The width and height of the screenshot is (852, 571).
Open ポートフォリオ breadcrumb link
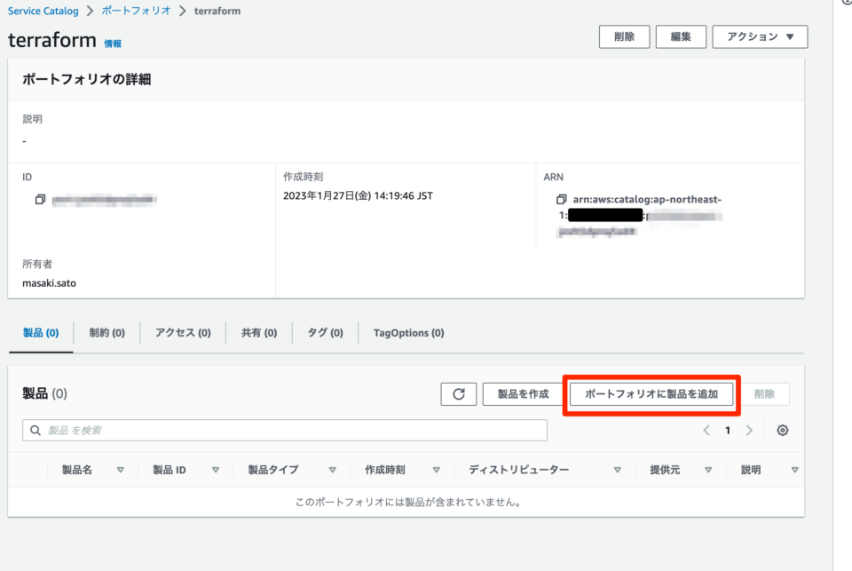click(x=136, y=11)
